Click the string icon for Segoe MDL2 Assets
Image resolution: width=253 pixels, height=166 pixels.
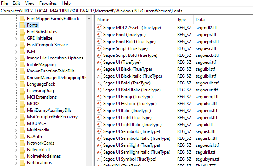(100, 27)
